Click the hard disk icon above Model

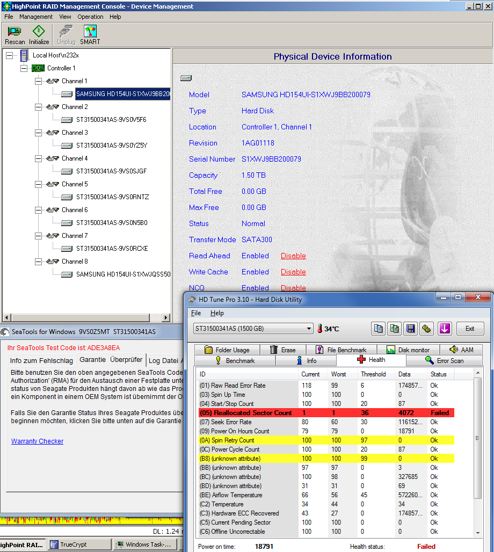(x=186, y=78)
